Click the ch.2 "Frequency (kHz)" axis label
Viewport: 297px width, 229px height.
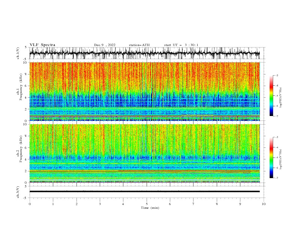(x=21, y=149)
